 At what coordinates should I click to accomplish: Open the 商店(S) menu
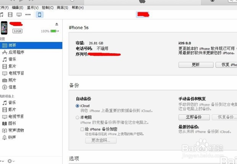[63, 8]
